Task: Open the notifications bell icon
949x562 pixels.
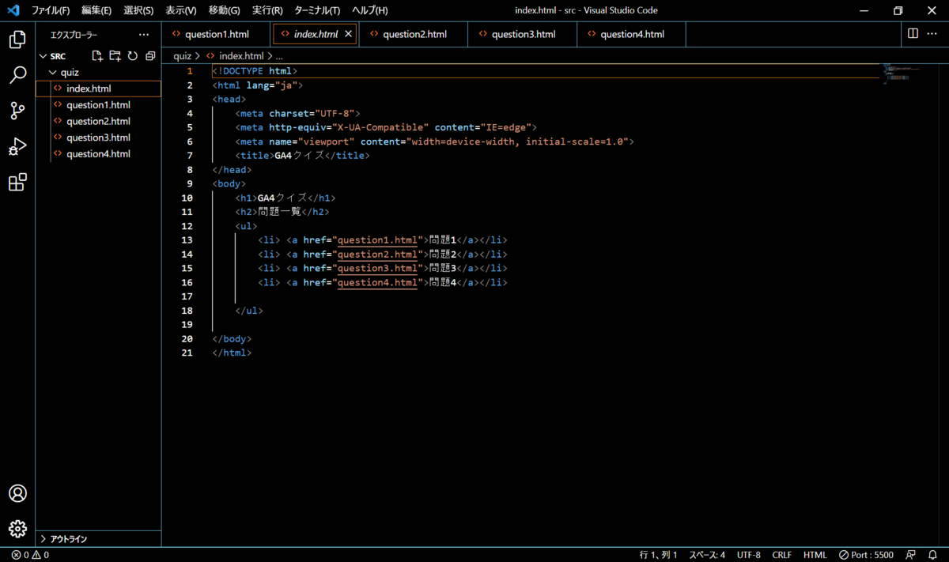Action: 932,555
